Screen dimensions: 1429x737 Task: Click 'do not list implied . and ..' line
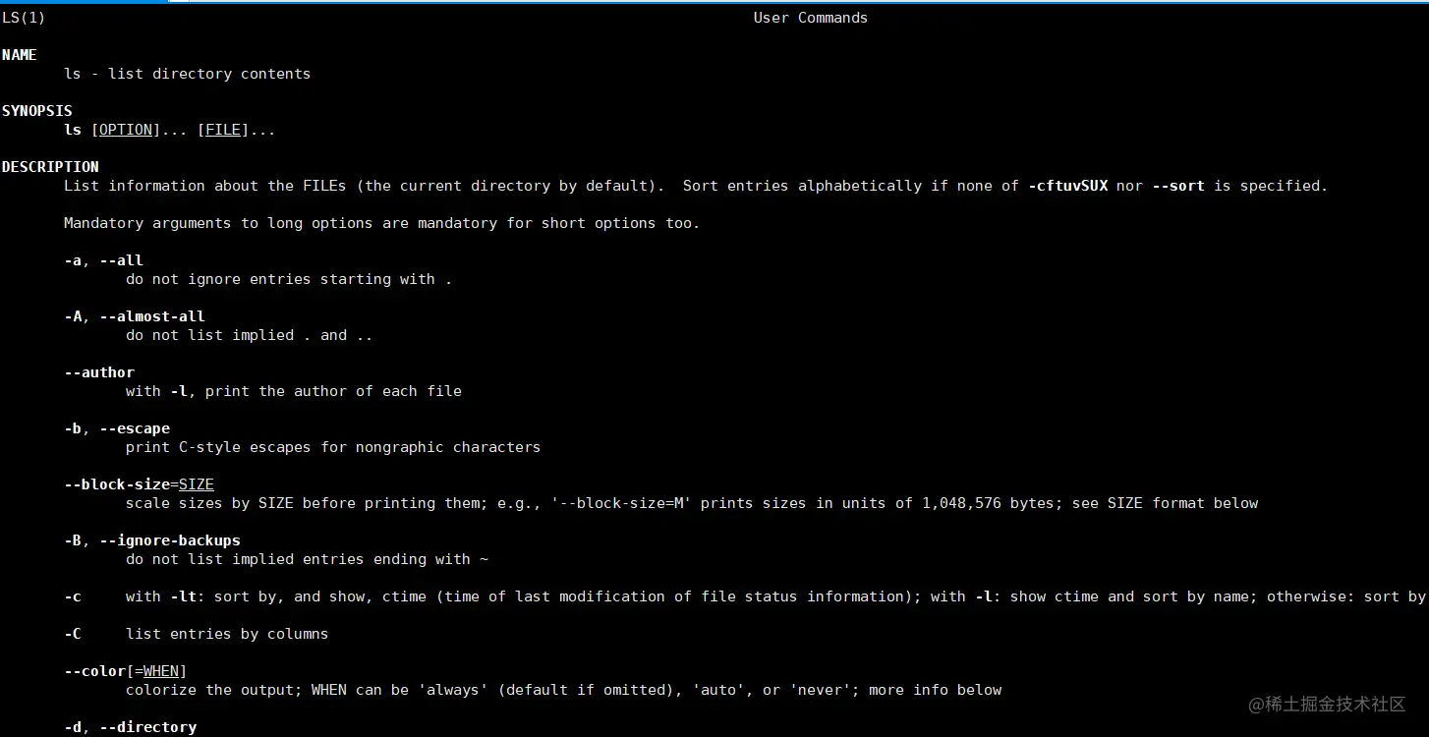pos(250,335)
